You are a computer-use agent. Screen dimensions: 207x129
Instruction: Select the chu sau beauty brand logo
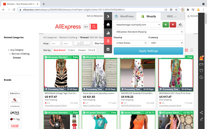tap(15, 126)
